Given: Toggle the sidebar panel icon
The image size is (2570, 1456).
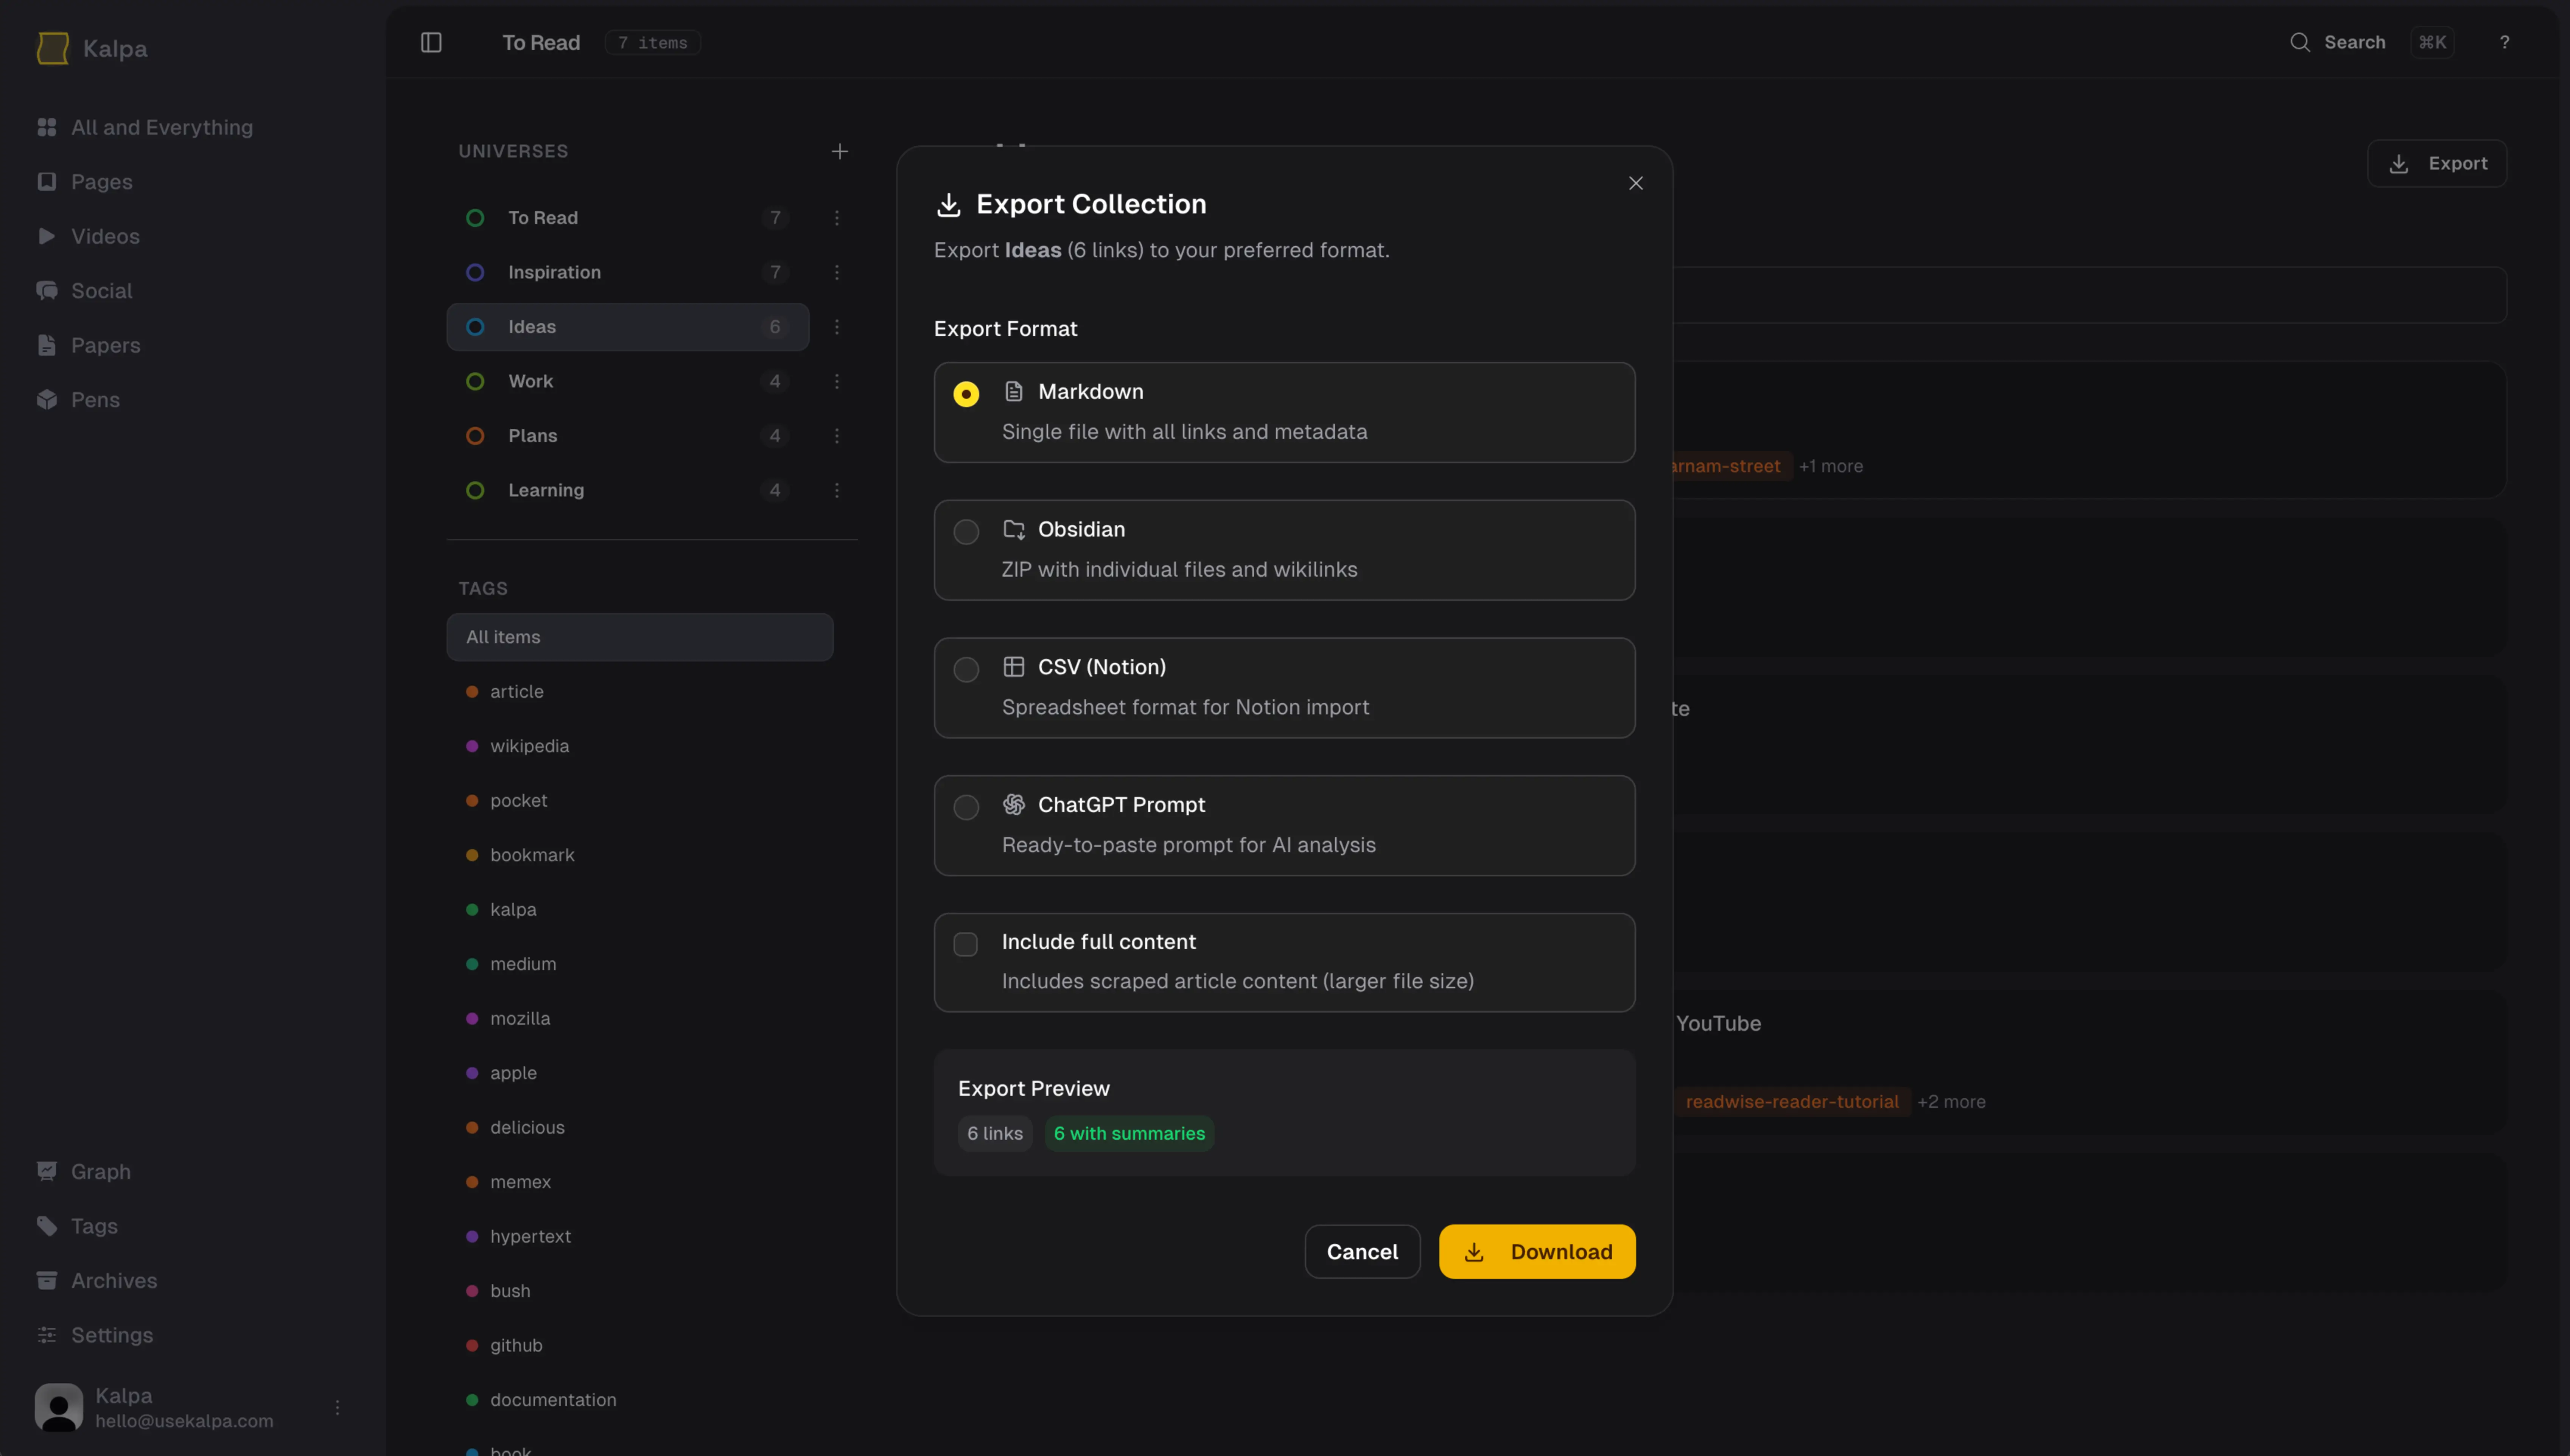Looking at the screenshot, I should point(431,42).
